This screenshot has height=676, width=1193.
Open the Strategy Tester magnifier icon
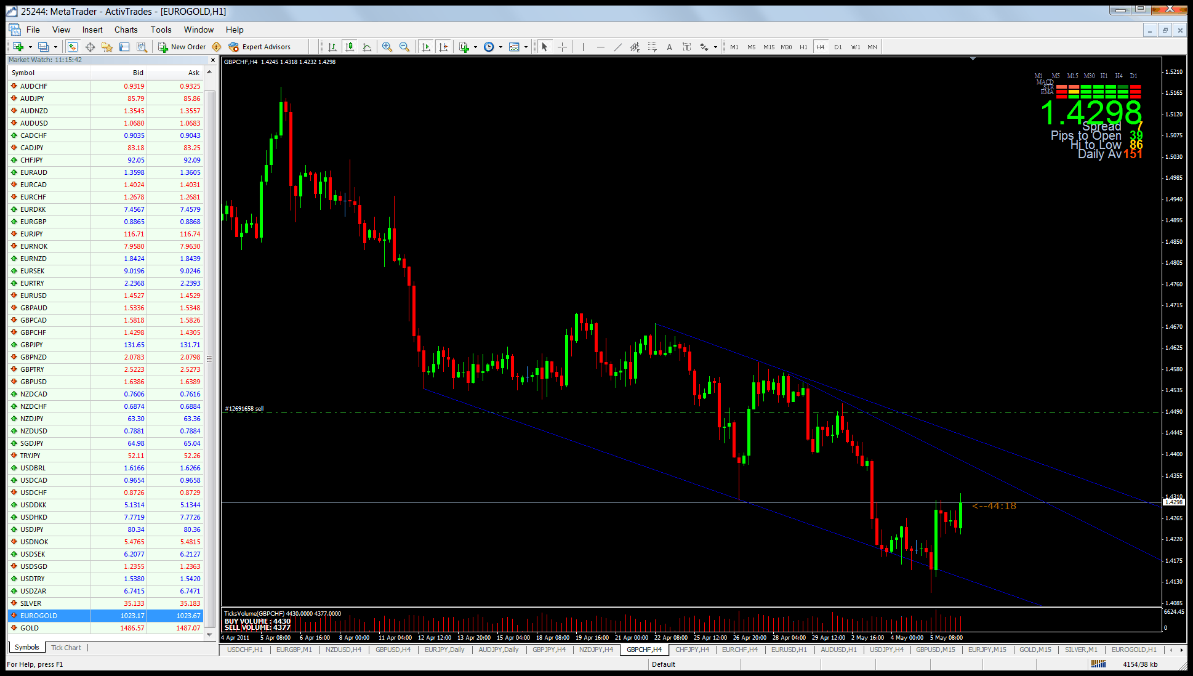tap(142, 47)
